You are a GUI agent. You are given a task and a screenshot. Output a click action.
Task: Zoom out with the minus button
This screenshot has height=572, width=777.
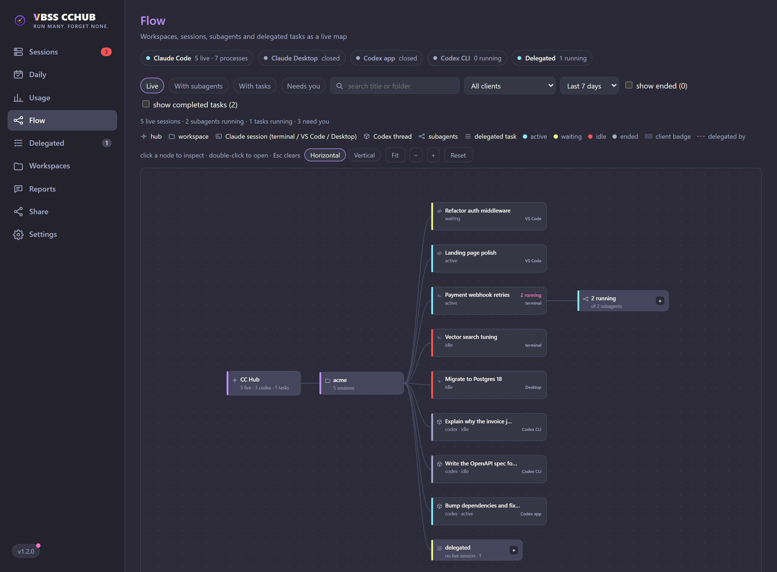point(416,155)
